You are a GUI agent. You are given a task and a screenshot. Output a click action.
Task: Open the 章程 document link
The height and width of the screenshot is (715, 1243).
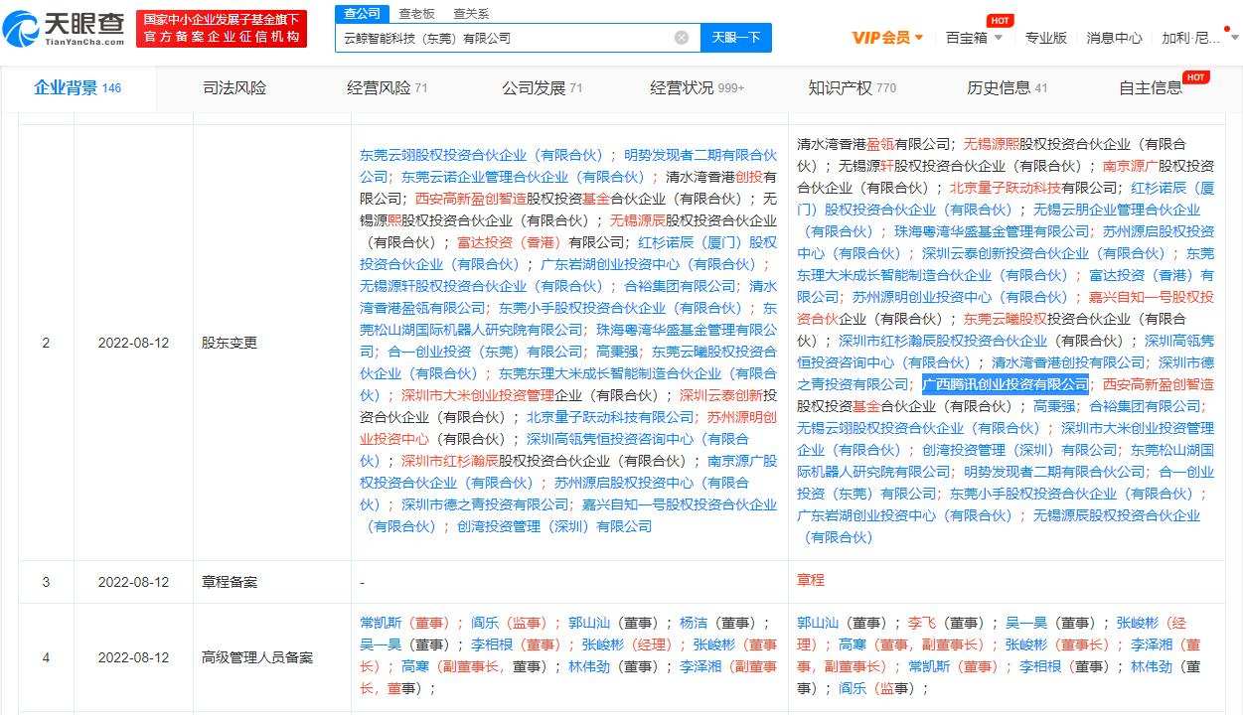810,582
